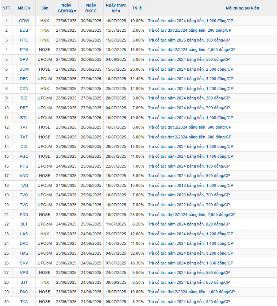Open the PTB stock code link

(24, 50)
